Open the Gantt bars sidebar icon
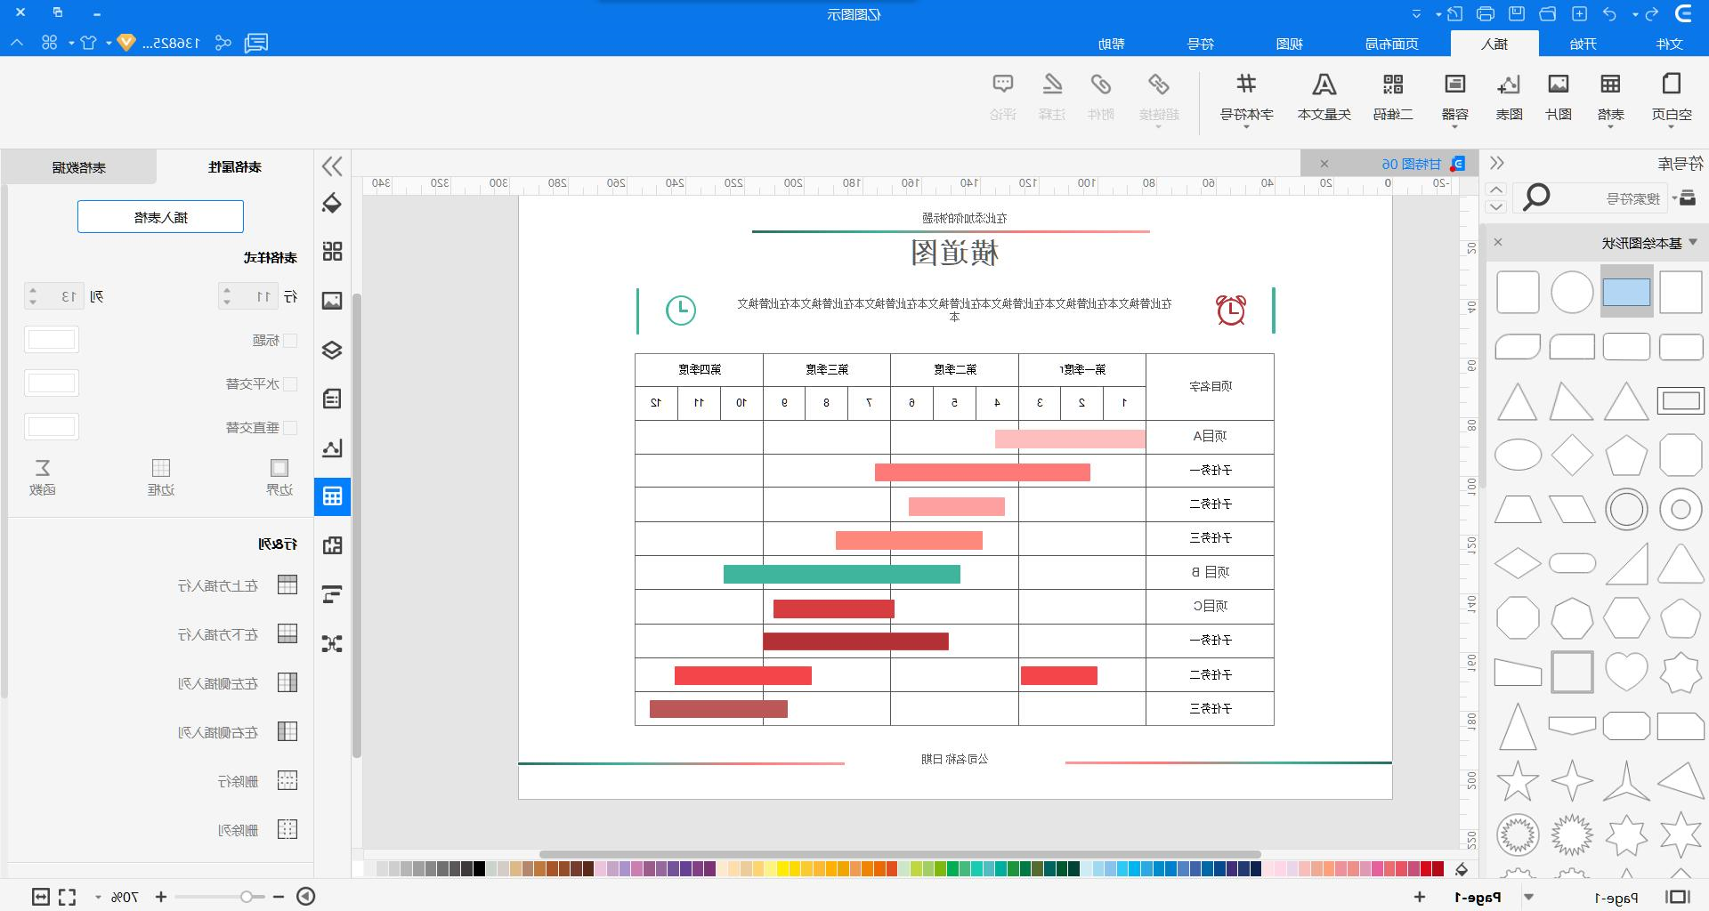 tap(332, 594)
